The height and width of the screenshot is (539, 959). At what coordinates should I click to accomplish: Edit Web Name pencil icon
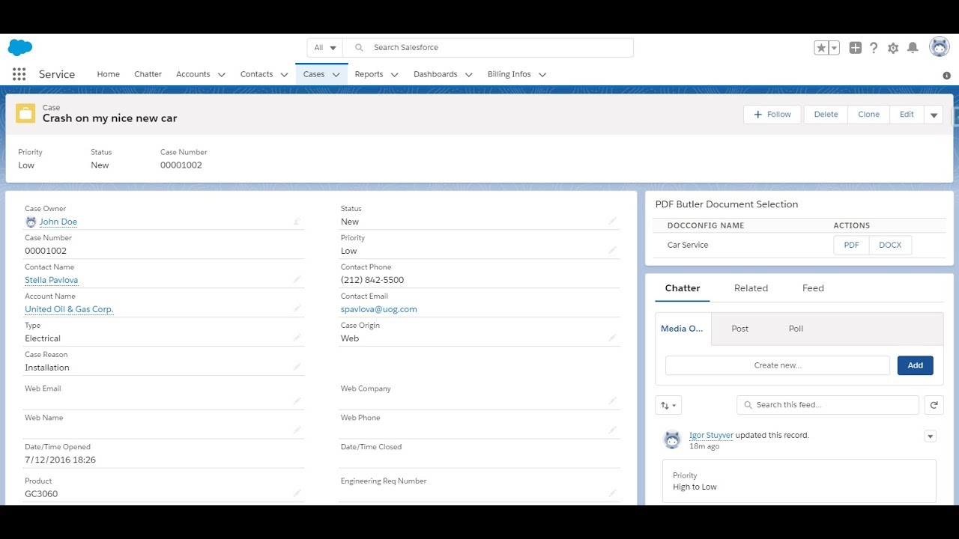pyautogui.click(x=297, y=430)
